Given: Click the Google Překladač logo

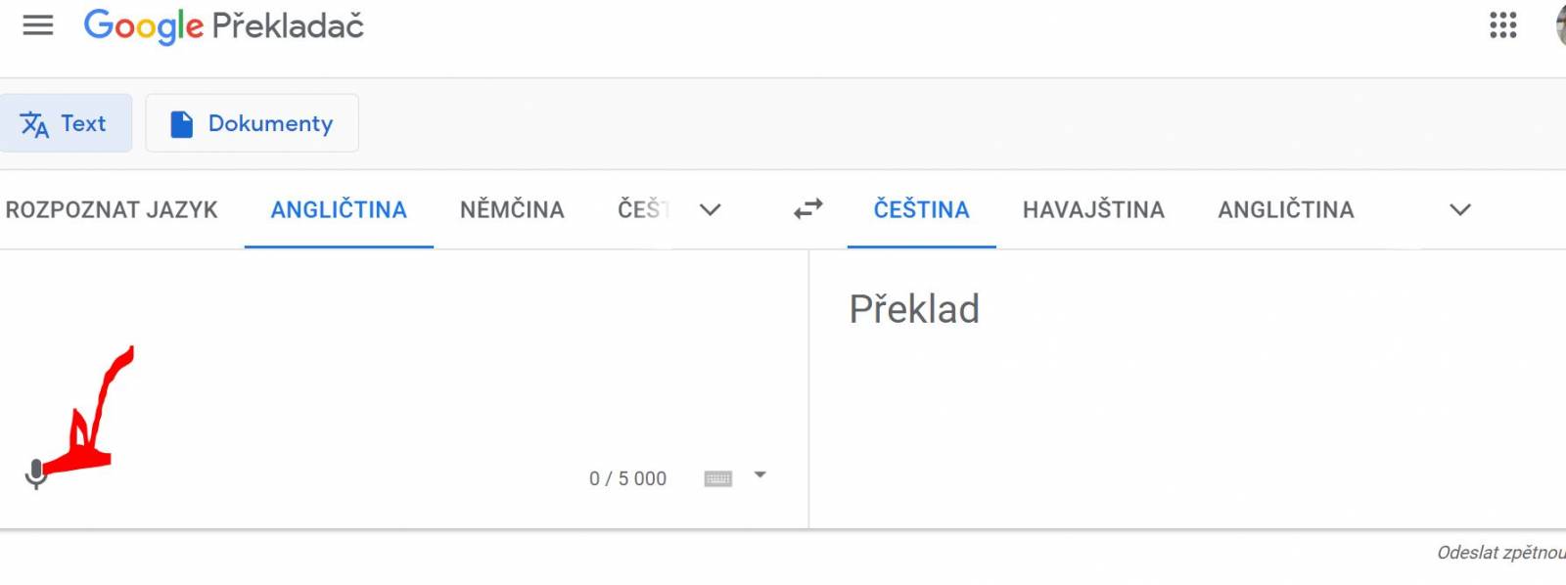Looking at the screenshot, I should [223, 26].
